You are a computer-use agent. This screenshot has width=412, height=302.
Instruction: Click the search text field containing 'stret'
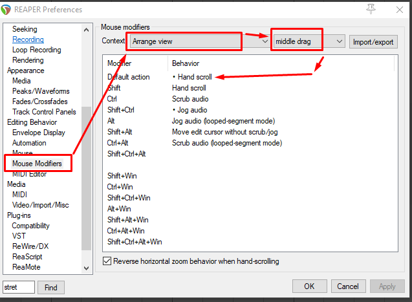coord(18,286)
